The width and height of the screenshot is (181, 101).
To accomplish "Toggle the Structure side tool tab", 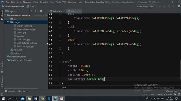I will [2, 82].
